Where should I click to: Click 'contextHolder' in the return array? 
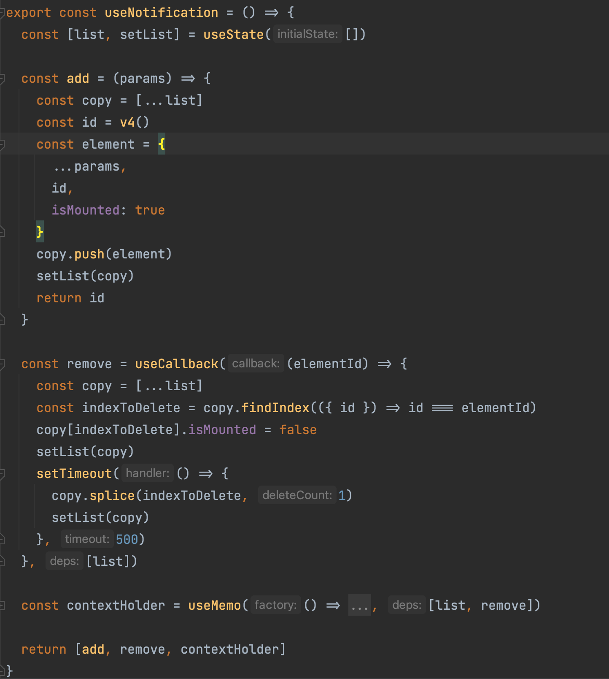(230, 649)
